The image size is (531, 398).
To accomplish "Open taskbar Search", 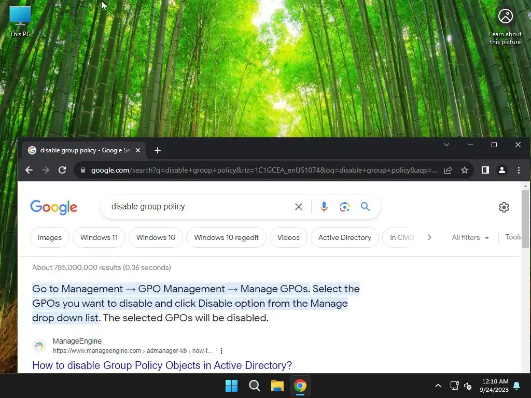I will click(x=254, y=386).
